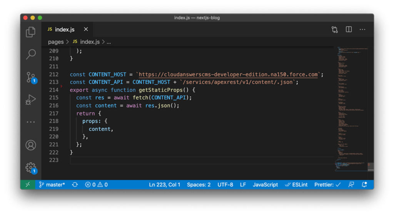This screenshot has height=216, width=394.
Task: Switch git branch via master* indicator
Action: coord(52,185)
